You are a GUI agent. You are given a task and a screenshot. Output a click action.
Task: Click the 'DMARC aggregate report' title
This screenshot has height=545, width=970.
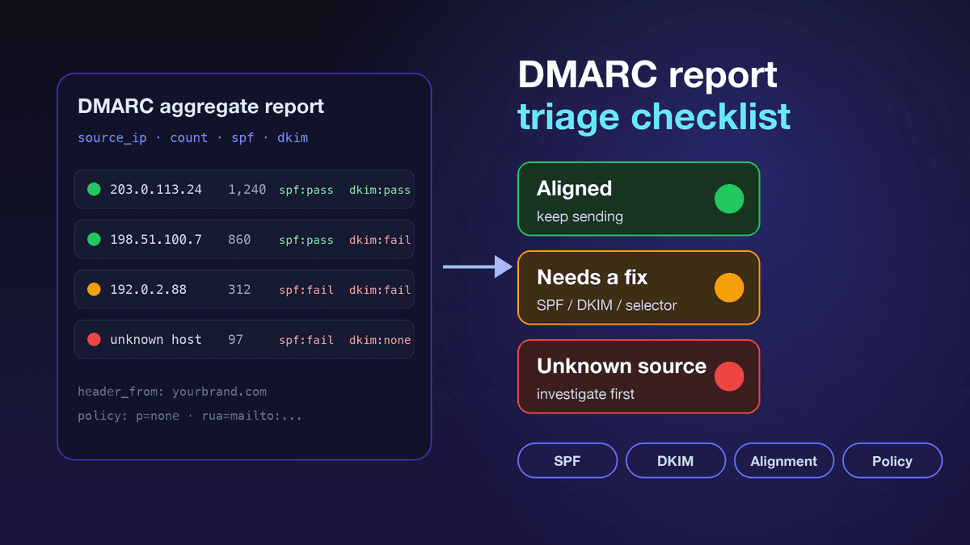pos(200,107)
